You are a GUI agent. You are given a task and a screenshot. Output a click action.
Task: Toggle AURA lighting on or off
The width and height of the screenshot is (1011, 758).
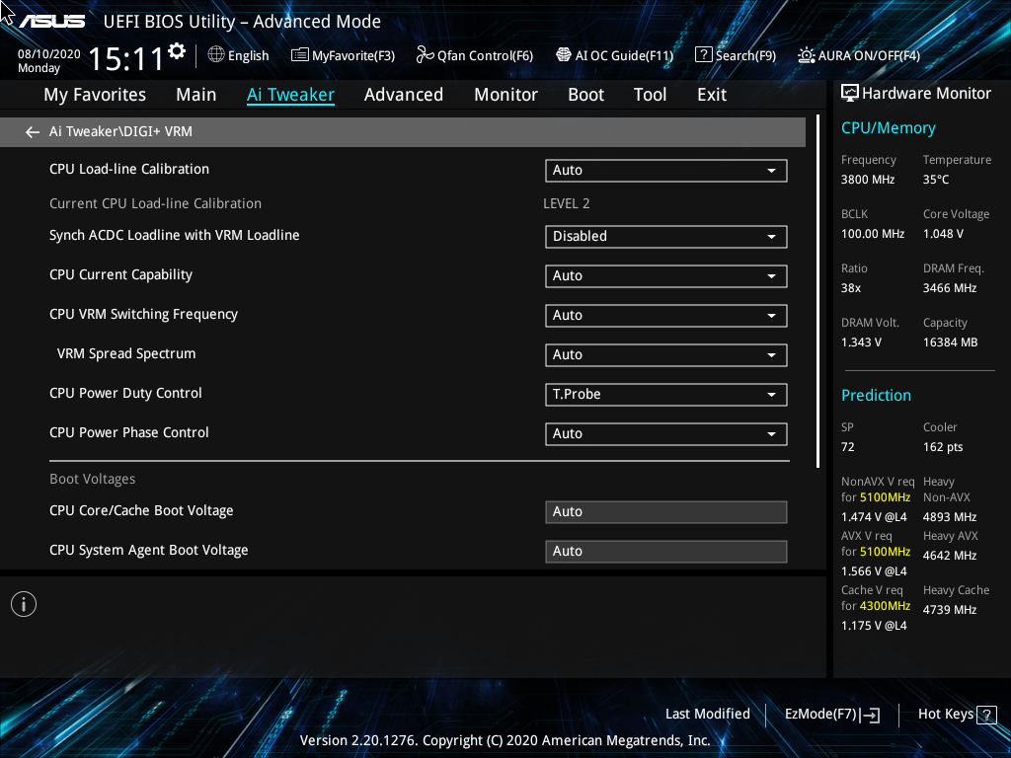click(x=857, y=55)
